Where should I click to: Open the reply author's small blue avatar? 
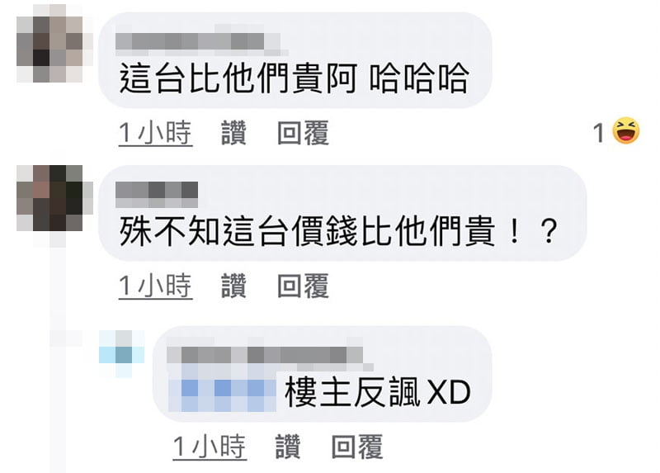[121, 354]
